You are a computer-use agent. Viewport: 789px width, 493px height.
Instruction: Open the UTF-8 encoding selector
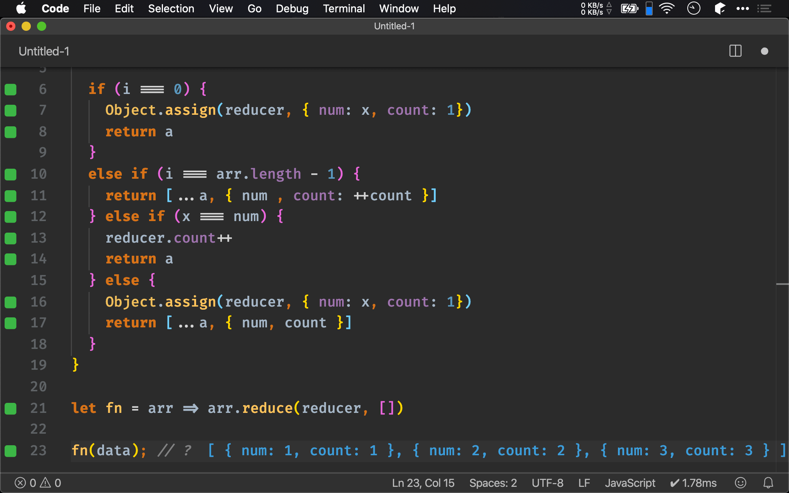[x=547, y=483]
